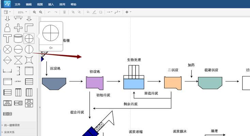Click the 泥浆浓缩 label
The width and height of the screenshot is (250, 136).
(136, 132)
